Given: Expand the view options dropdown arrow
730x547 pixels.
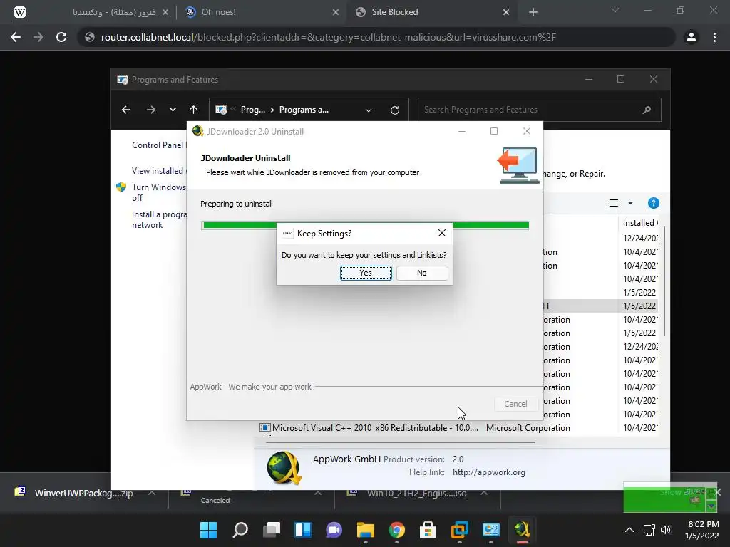Looking at the screenshot, I should point(630,203).
